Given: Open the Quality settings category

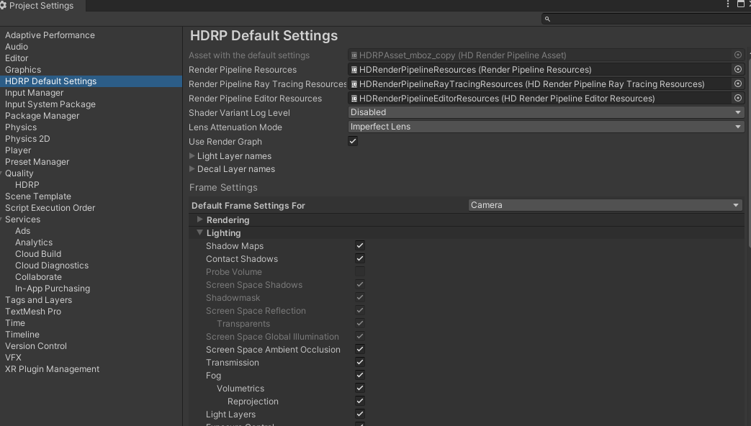Looking at the screenshot, I should coord(19,173).
